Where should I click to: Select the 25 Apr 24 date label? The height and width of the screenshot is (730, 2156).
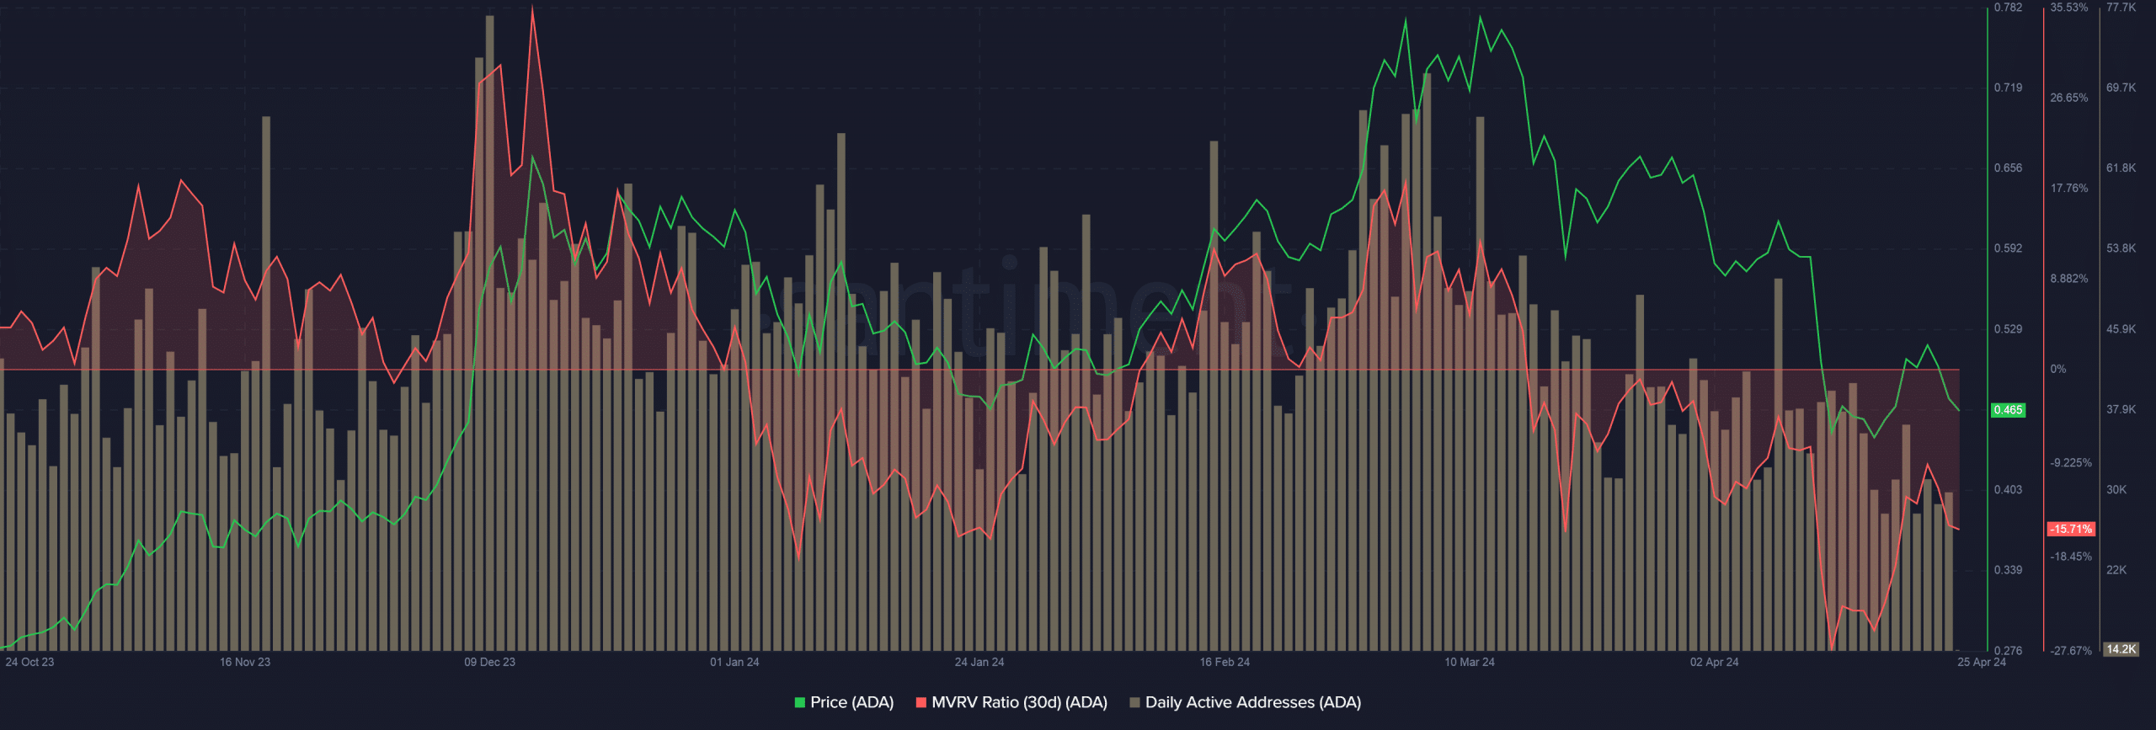[1982, 662]
